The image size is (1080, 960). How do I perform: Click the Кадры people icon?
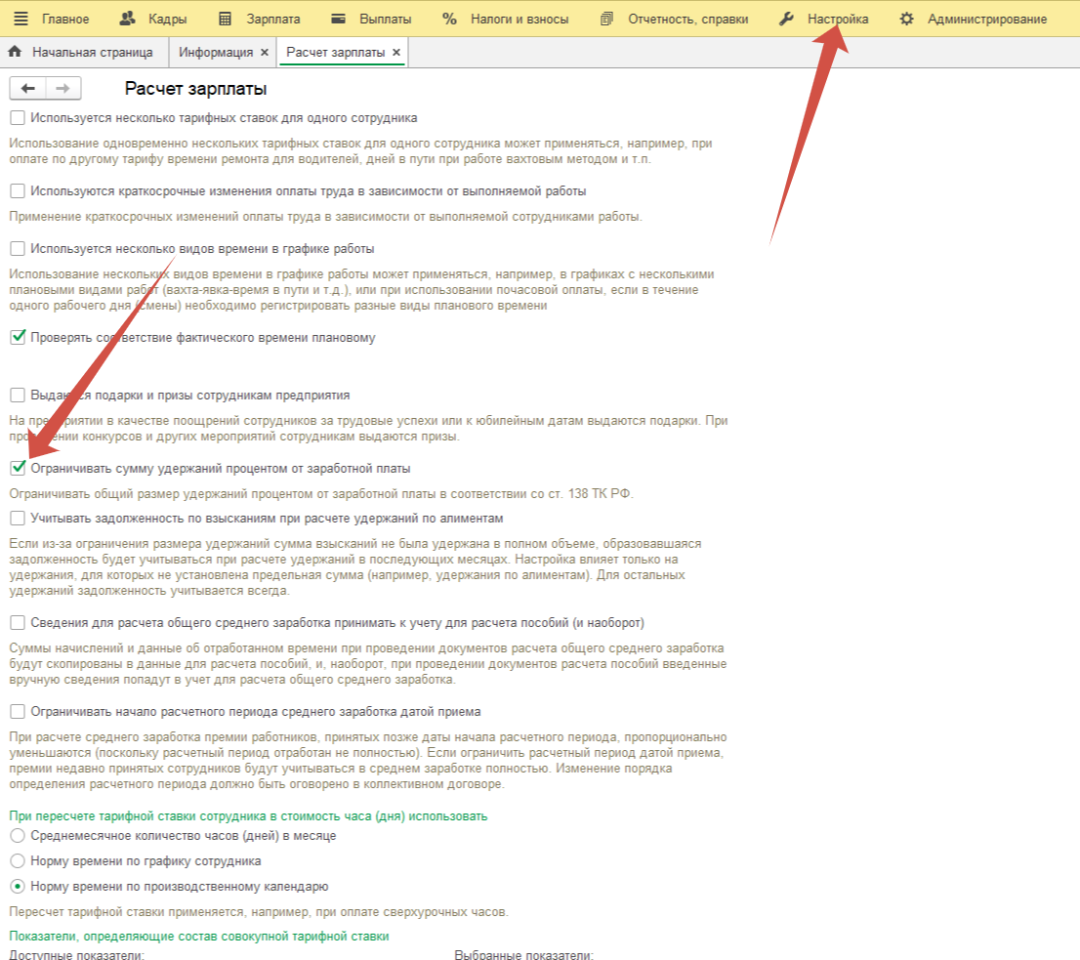pos(127,19)
